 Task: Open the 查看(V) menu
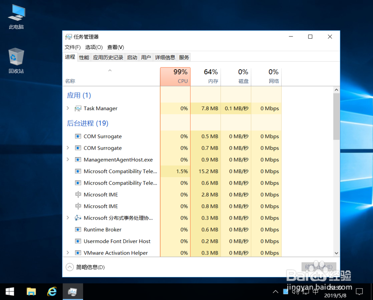tap(116, 47)
